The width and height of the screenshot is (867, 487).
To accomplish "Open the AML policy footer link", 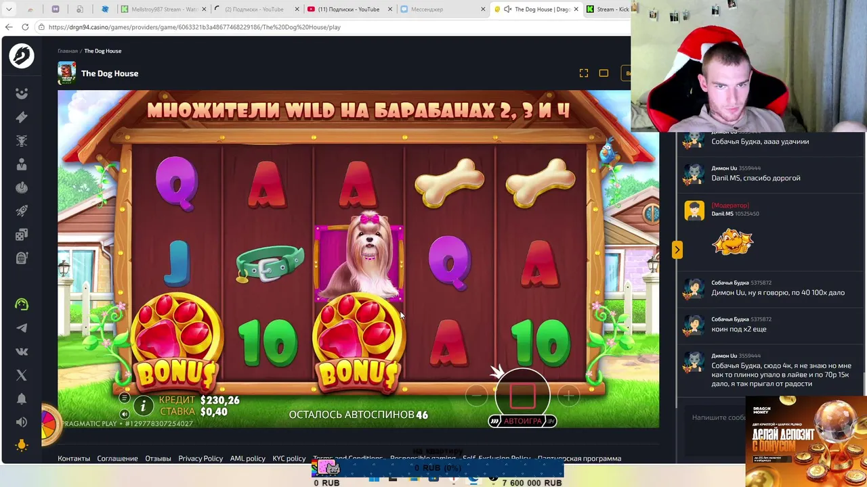I will [247, 458].
